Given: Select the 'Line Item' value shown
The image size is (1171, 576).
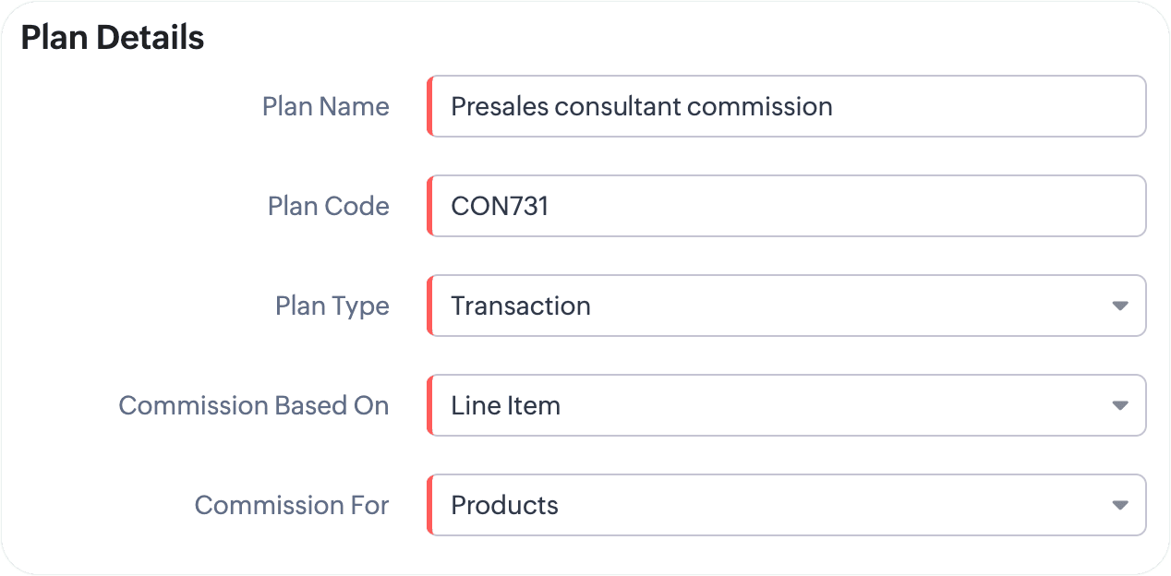Looking at the screenshot, I should 505,405.
